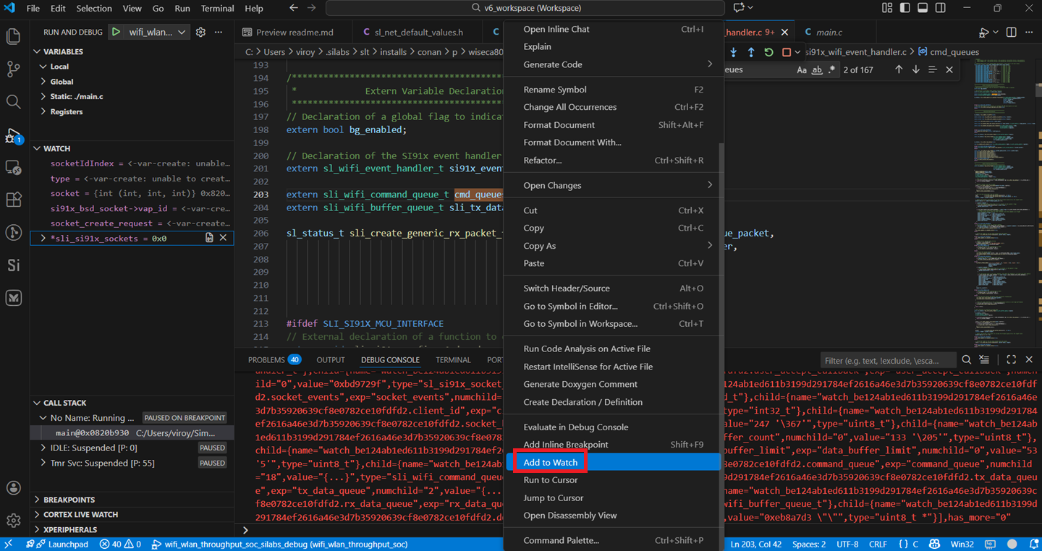The height and width of the screenshot is (551, 1042).
Task: Open the Run and Debug view
Action: (x=13, y=134)
